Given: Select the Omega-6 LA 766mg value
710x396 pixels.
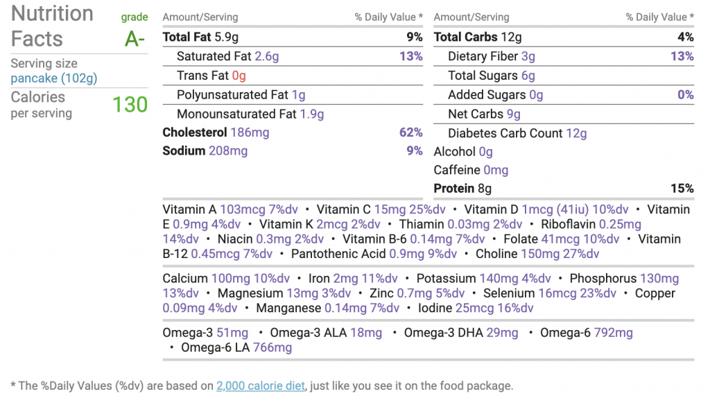Looking at the screenshot, I should click(x=272, y=347).
